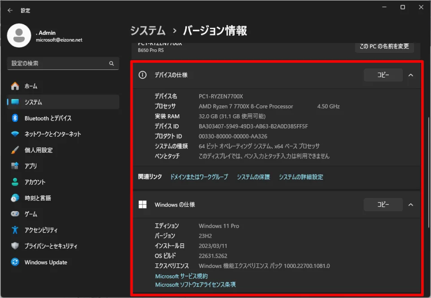Image resolution: width=431 pixels, height=298 pixels.
Task: Click the Windows logo beside Windows の仕様
Action: (142, 205)
